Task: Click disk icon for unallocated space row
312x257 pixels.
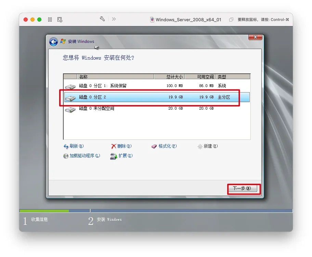Action: point(70,109)
